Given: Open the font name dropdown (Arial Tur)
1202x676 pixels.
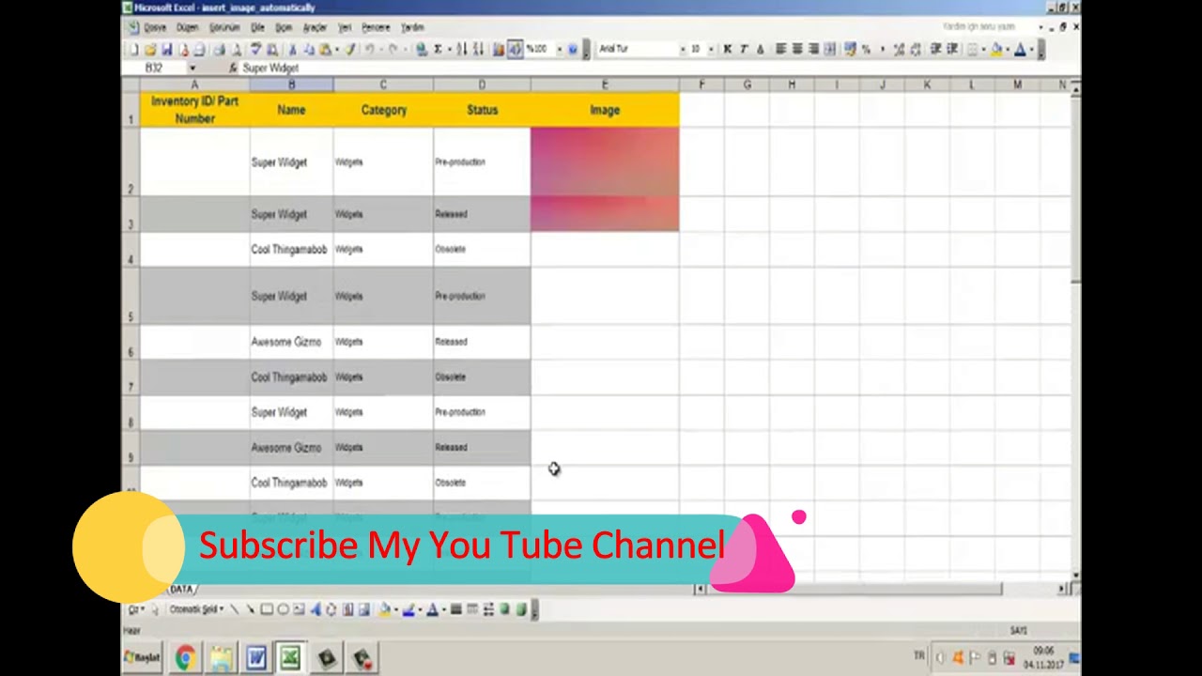Looking at the screenshot, I should 683,49.
